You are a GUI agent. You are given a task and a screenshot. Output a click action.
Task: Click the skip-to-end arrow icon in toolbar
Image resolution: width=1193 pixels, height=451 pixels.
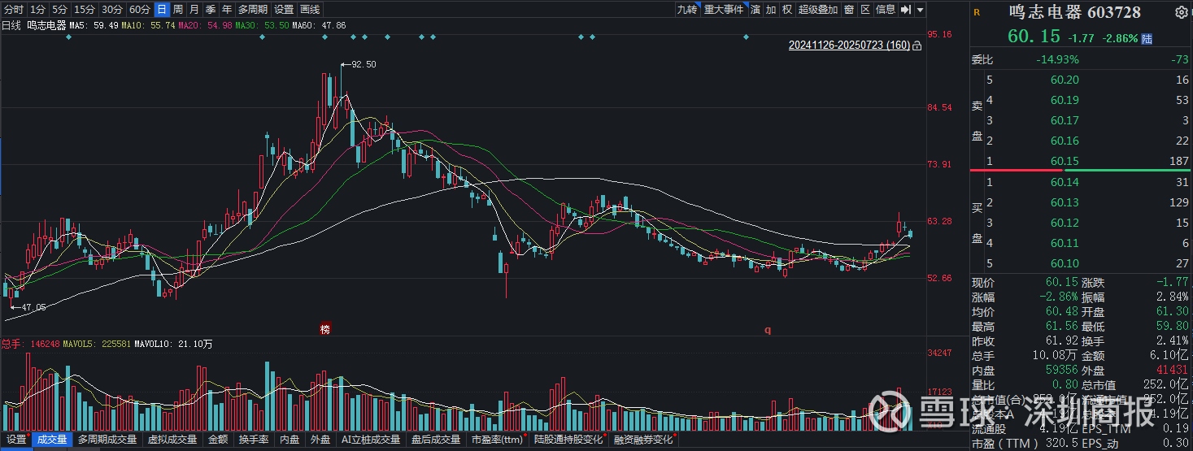(904, 10)
